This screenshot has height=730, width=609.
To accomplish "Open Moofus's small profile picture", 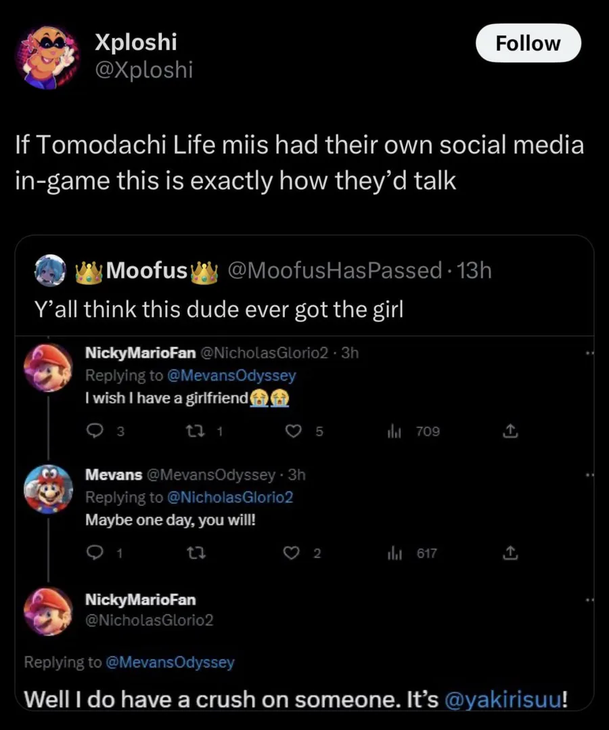I will point(49,271).
